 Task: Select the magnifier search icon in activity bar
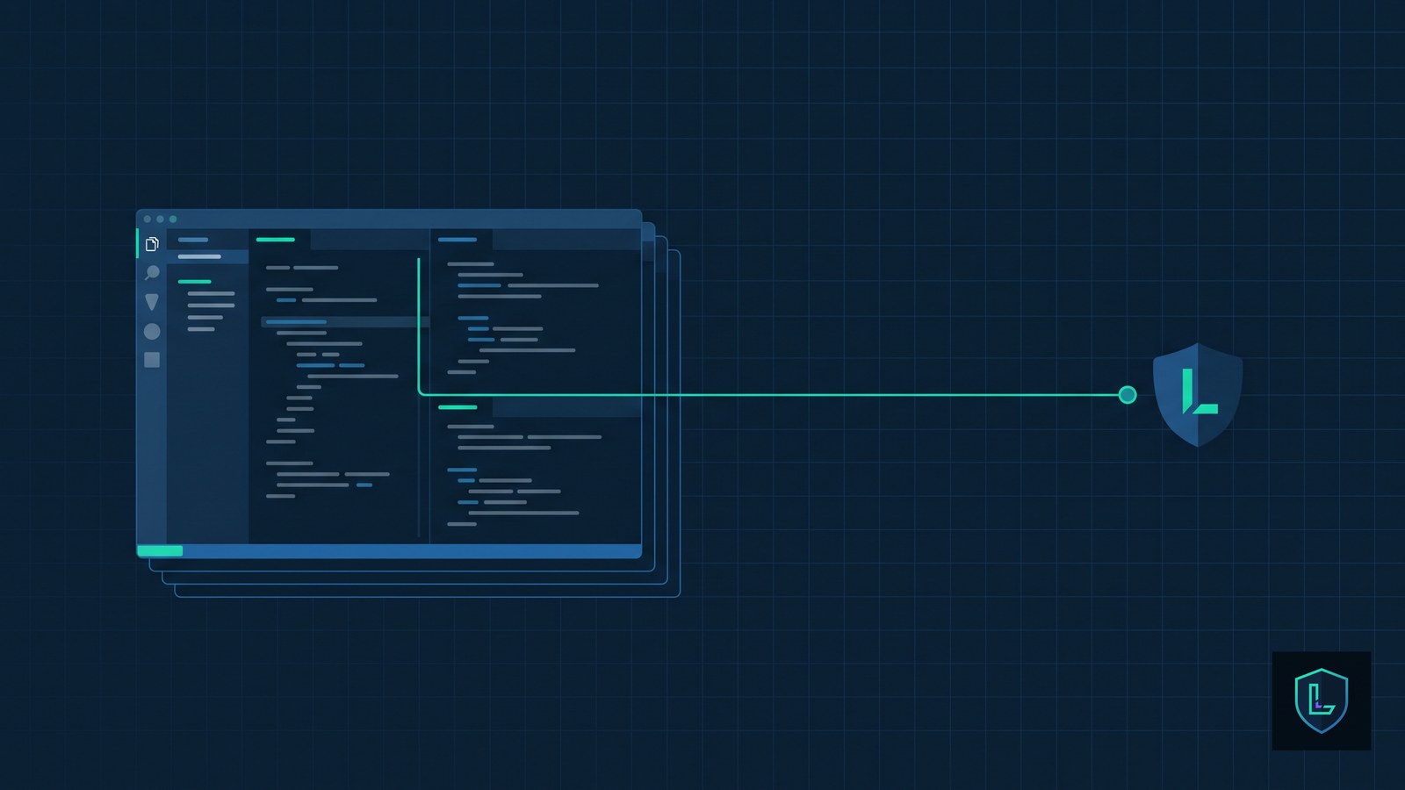(x=152, y=273)
